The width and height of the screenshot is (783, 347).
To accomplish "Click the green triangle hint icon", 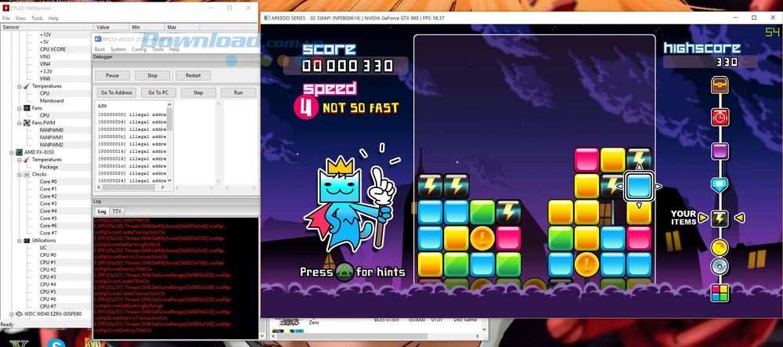I will pos(343,272).
